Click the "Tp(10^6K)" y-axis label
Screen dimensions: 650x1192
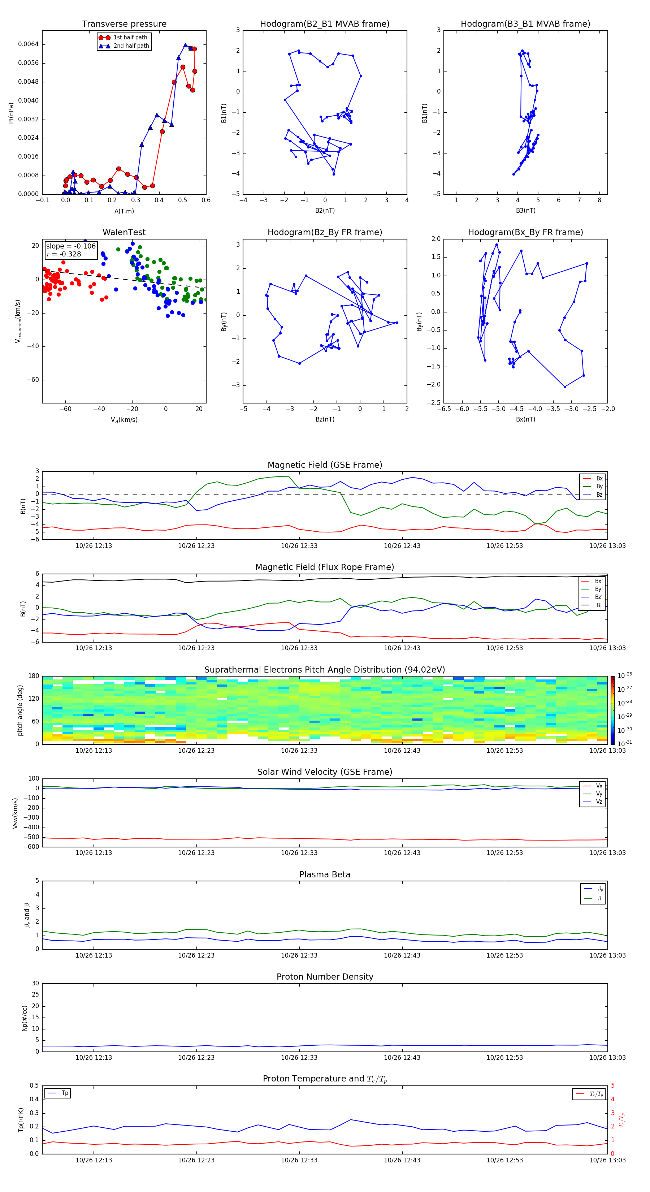(21, 1120)
